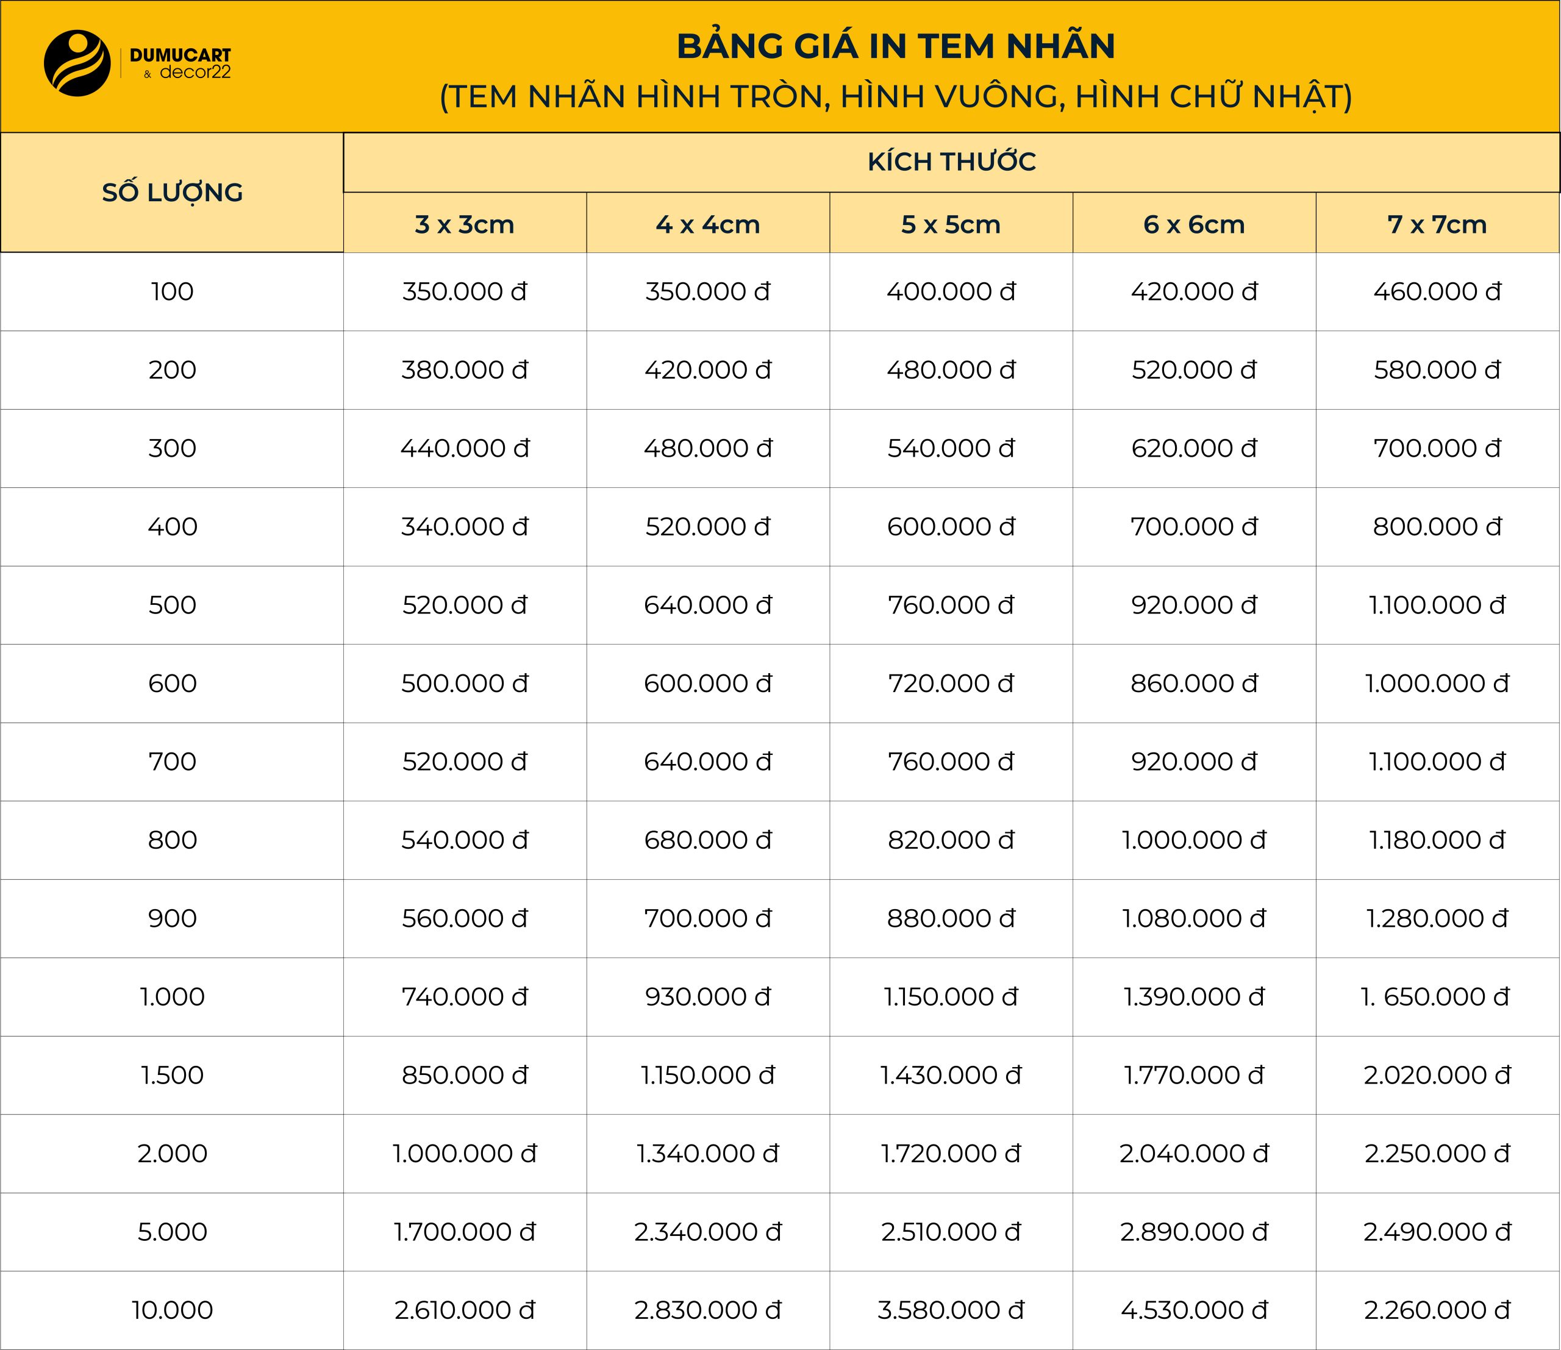Click the quantity 700 row label
The width and height of the screenshot is (1561, 1350).
[x=173, y=762]
